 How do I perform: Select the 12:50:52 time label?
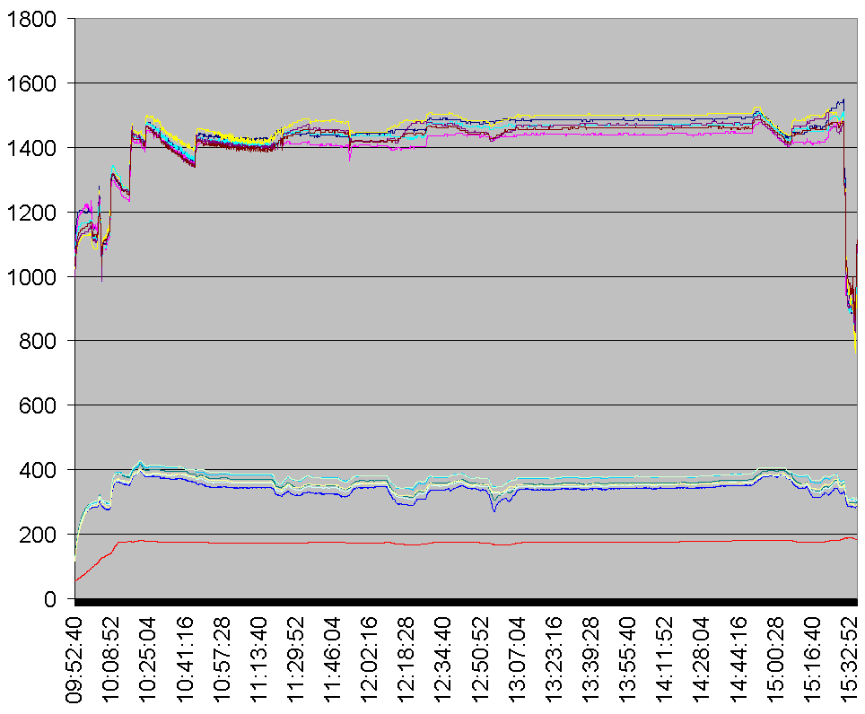click(x=480, y=660)
